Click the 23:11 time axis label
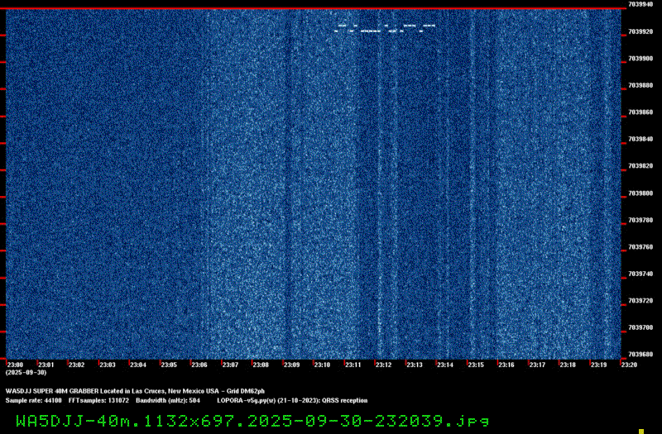662x434 pixels. tap(353, 365)
